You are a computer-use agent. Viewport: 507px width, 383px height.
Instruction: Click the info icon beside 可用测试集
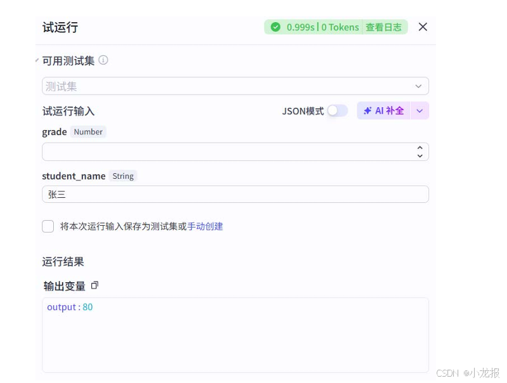coord(103,60)
